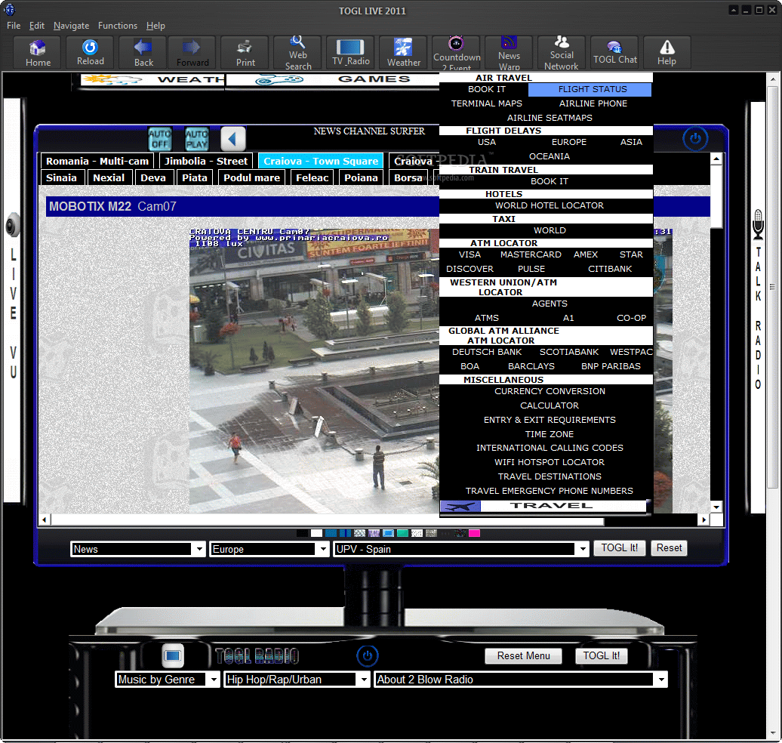Select the Sinaia camera tab
Viewport: 782px width, 743px height.
click(61, 177)
